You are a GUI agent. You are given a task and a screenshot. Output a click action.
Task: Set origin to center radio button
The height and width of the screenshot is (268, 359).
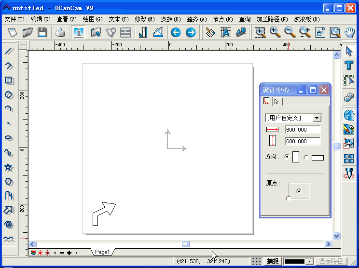point(299,191)
